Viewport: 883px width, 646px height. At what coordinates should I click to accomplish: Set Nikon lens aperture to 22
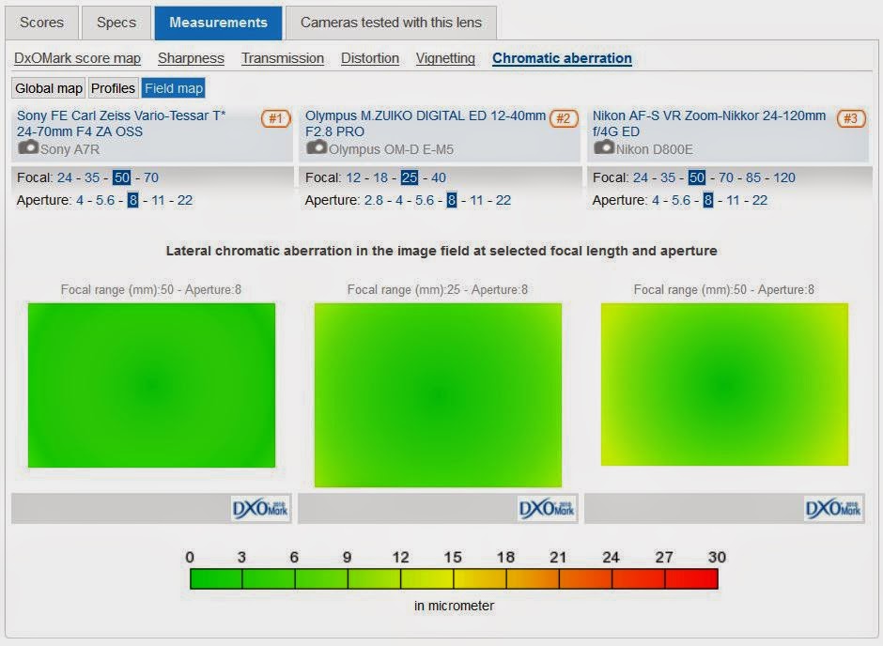click(x=760, y=200)
